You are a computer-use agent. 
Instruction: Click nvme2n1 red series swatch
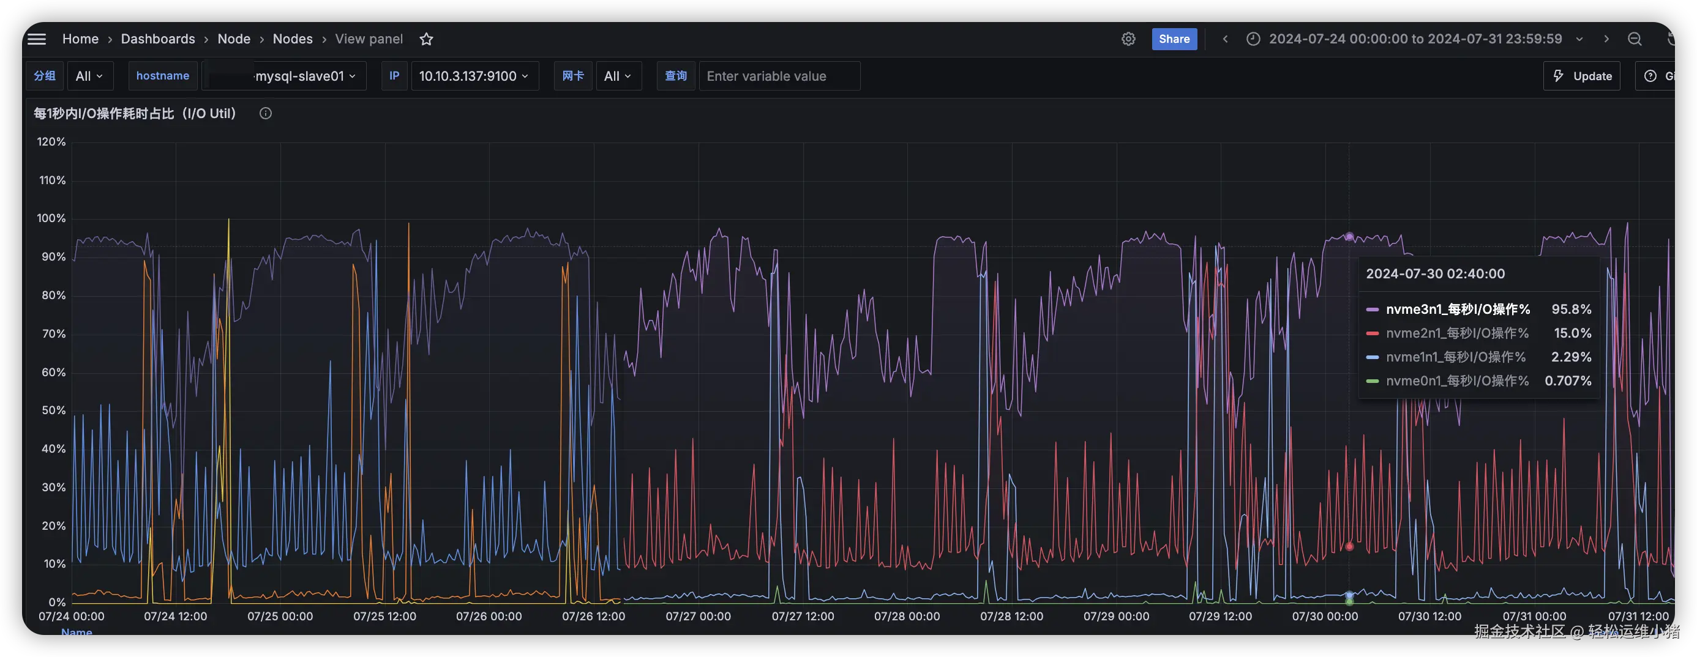[x=1373, y=333]
